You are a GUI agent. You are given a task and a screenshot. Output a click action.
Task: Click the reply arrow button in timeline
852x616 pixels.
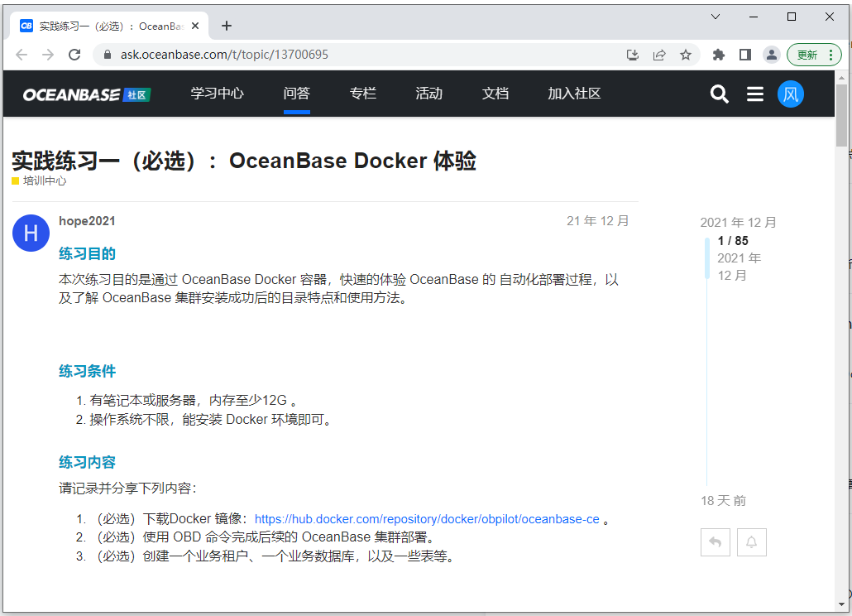[x=715, y=542]
